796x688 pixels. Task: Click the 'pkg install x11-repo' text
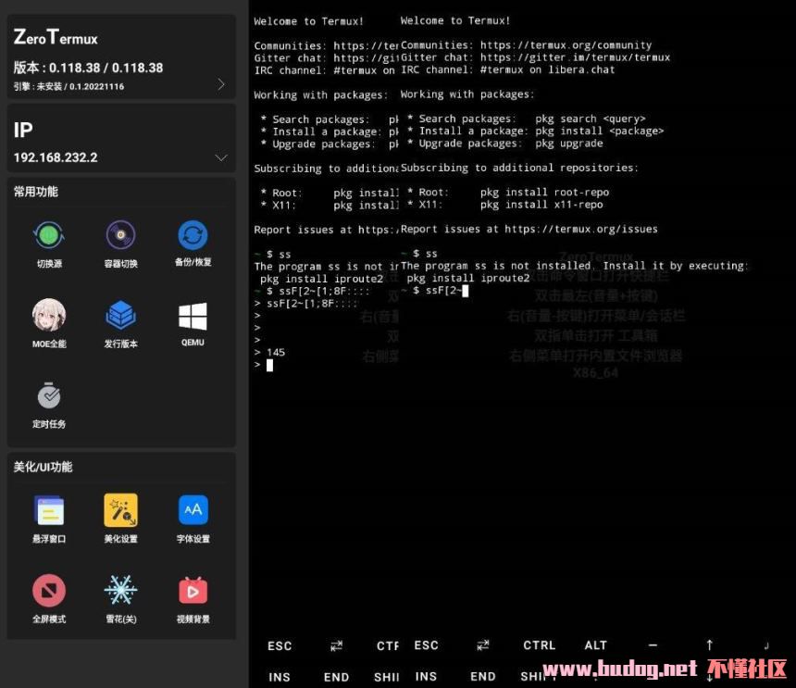pos(541,205)
